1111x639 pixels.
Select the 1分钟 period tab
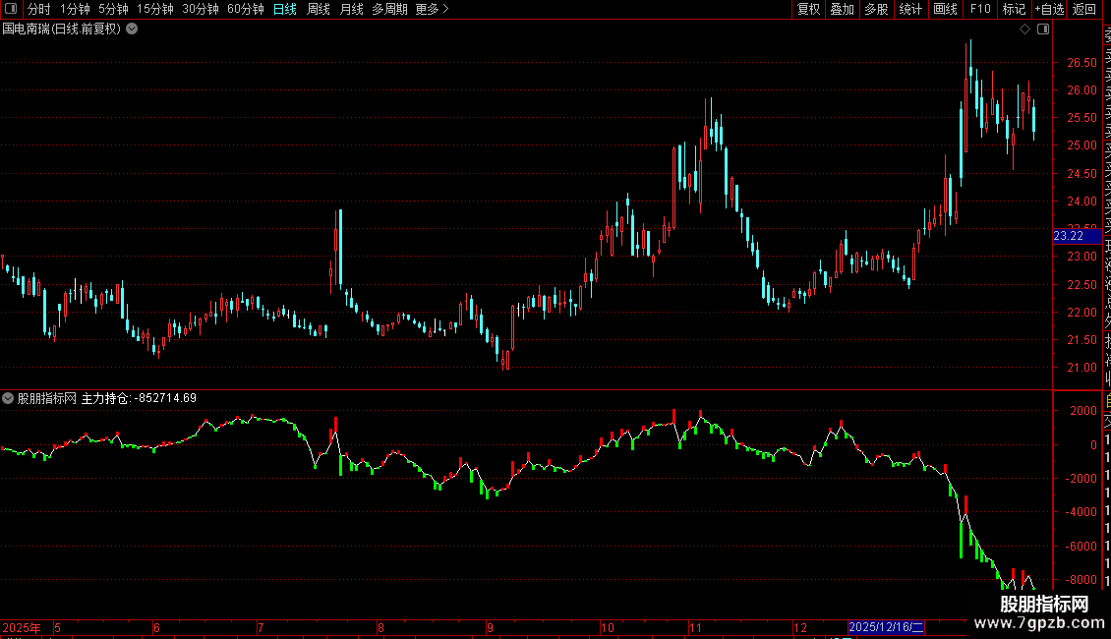click(75, 9)
